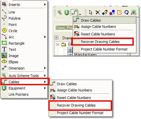Click the Auto Scheme Tools toolbar icon

click(x=60, y=12)
